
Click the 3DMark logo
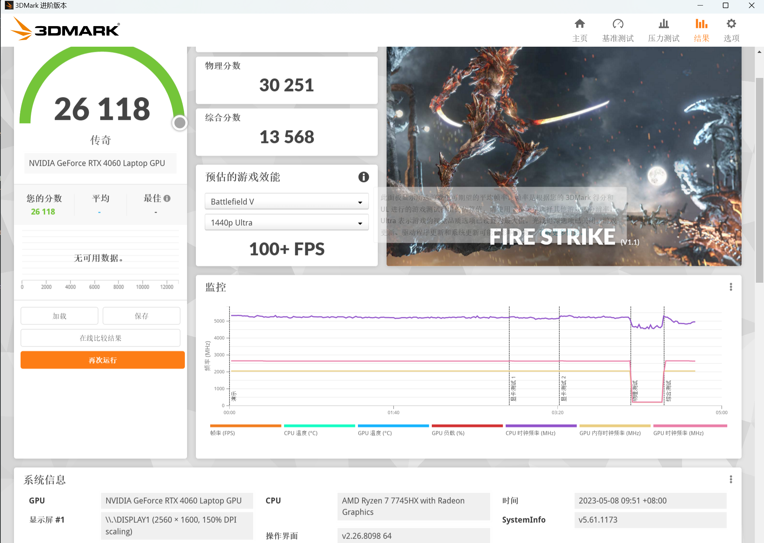click(x=65, y=29)
